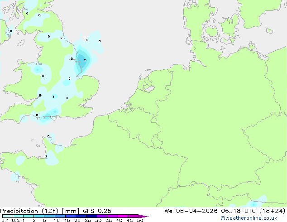Pick the 40–45 mm bright magenta legend swatch
The height and width of the screenshot is (222, 287).
tap(123, 216)
